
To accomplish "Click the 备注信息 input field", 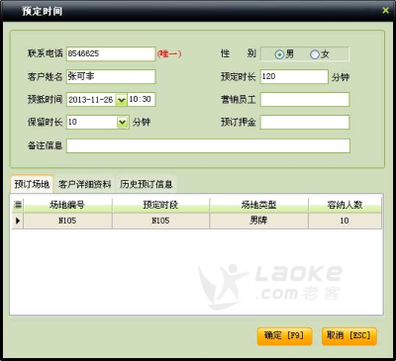I will point(208,145).
